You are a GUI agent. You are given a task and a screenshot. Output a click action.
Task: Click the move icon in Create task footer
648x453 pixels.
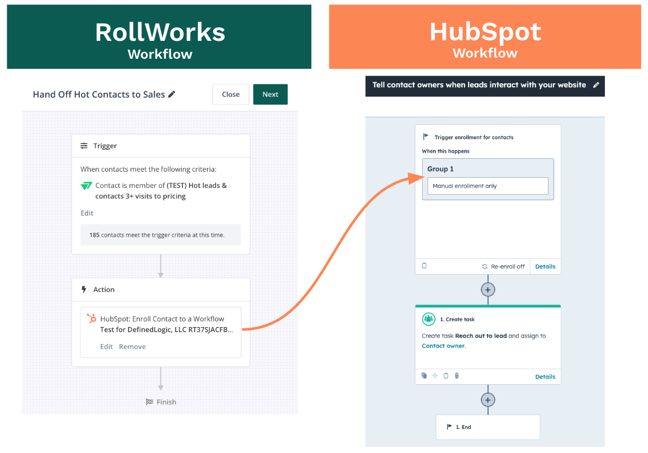435,376
